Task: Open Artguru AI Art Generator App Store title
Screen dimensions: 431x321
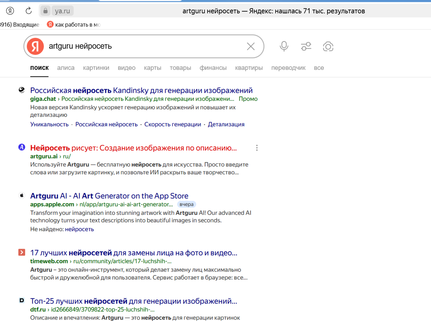Action: pyautogui.click(x=109, y=196)
